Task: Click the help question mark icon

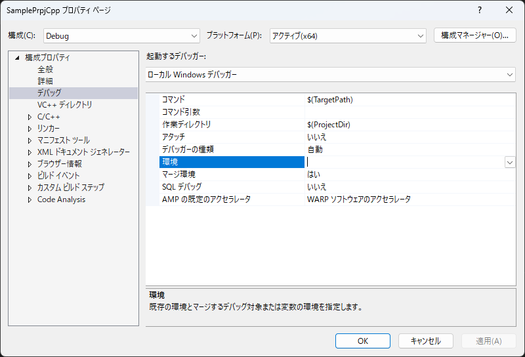Action: tap(480, 10)
